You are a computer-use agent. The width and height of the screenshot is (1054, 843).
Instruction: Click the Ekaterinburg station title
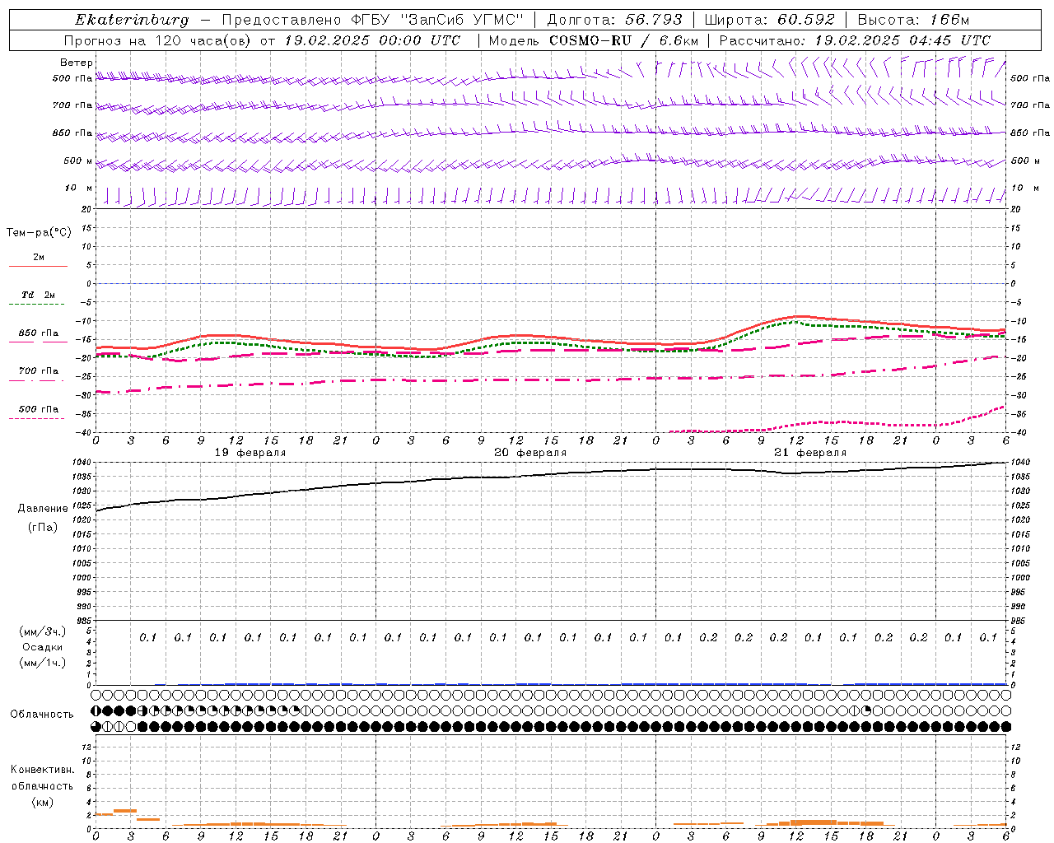pyautogui.click(x=132, y=20)
